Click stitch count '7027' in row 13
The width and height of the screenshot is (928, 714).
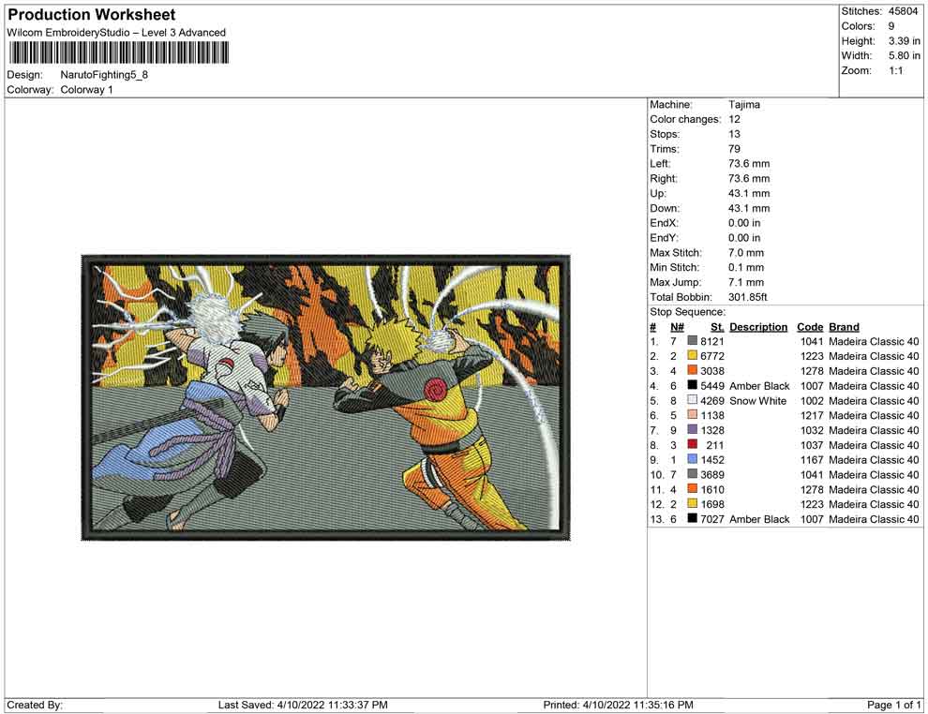712,519
